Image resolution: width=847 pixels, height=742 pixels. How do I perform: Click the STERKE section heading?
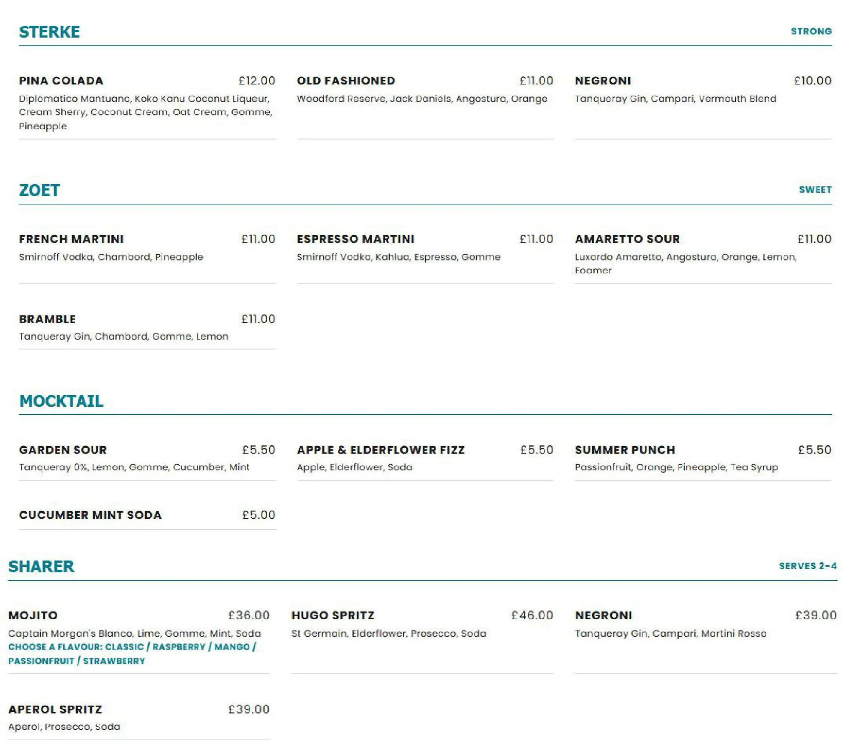(49, 32)
